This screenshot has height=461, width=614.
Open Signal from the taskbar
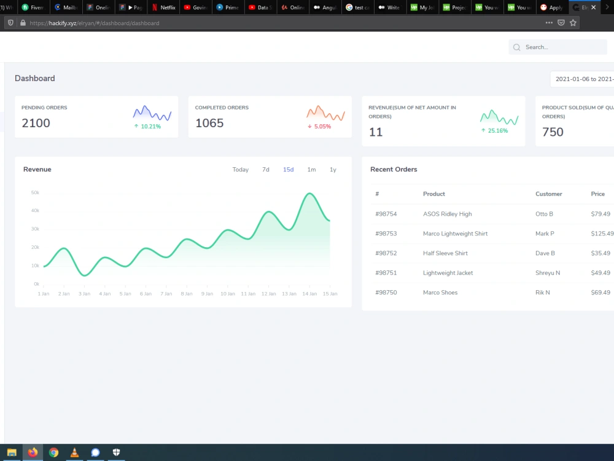(x=95, y=452)
